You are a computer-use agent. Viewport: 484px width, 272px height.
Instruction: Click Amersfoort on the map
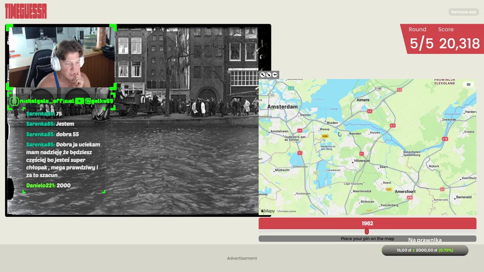tap(405, 192)
